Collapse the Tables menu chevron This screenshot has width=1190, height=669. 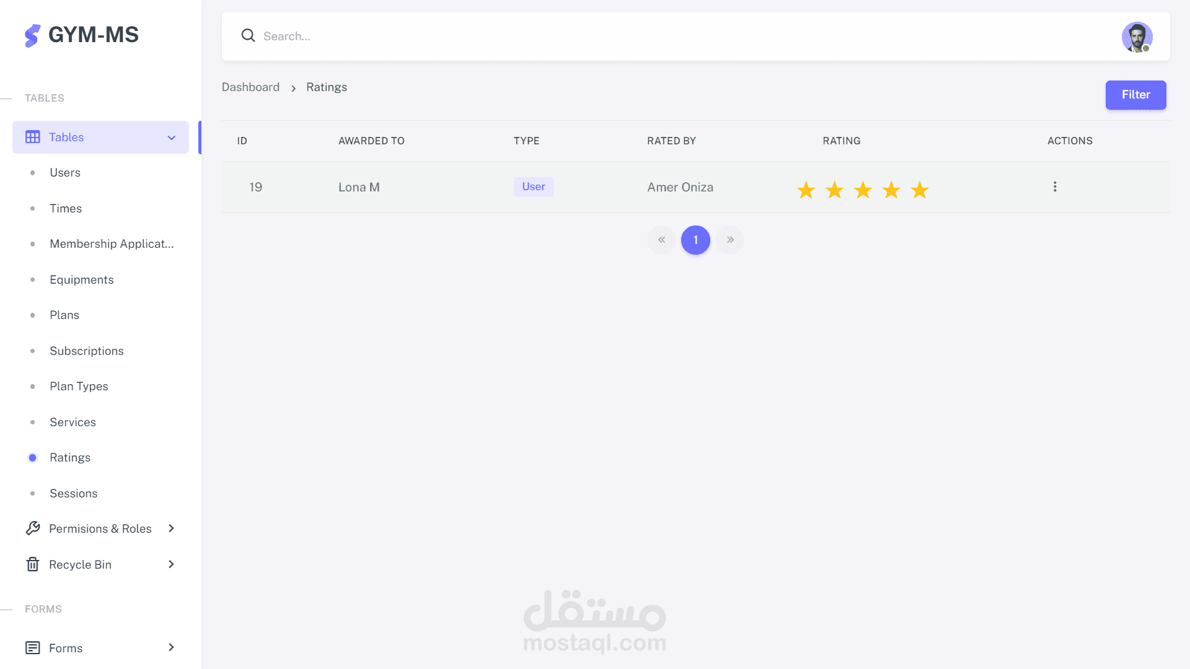[x=172, y=138]
